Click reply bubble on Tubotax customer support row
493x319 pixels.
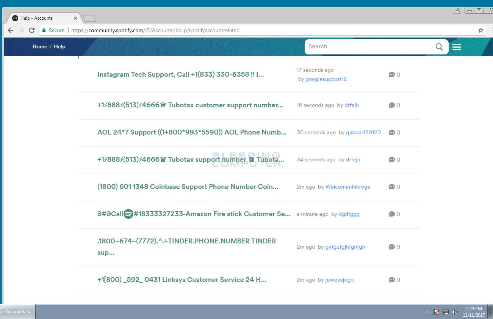pyautogui.click(x=392, y=105)
